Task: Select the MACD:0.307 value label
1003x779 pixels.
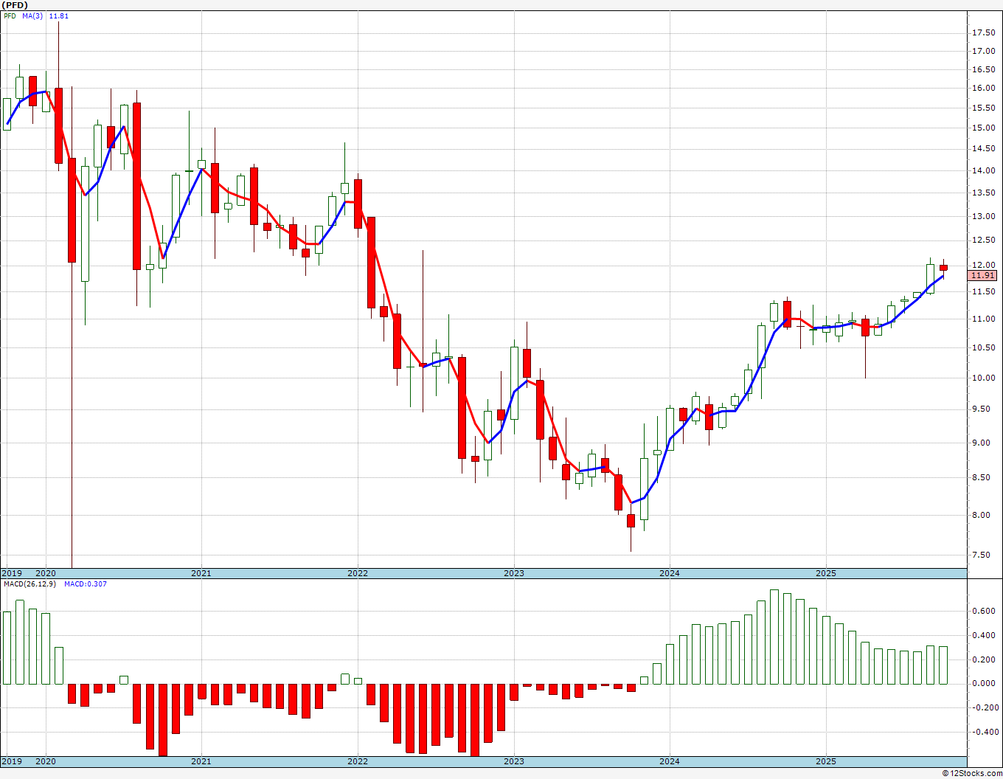Action: 85,584
